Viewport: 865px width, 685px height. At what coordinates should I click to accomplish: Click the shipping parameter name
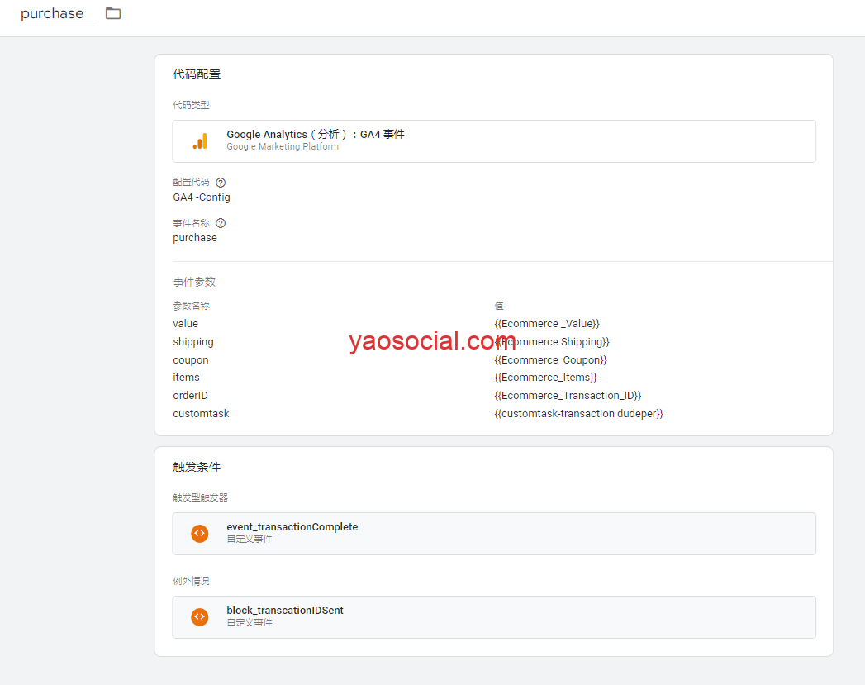tap(193, 342)
